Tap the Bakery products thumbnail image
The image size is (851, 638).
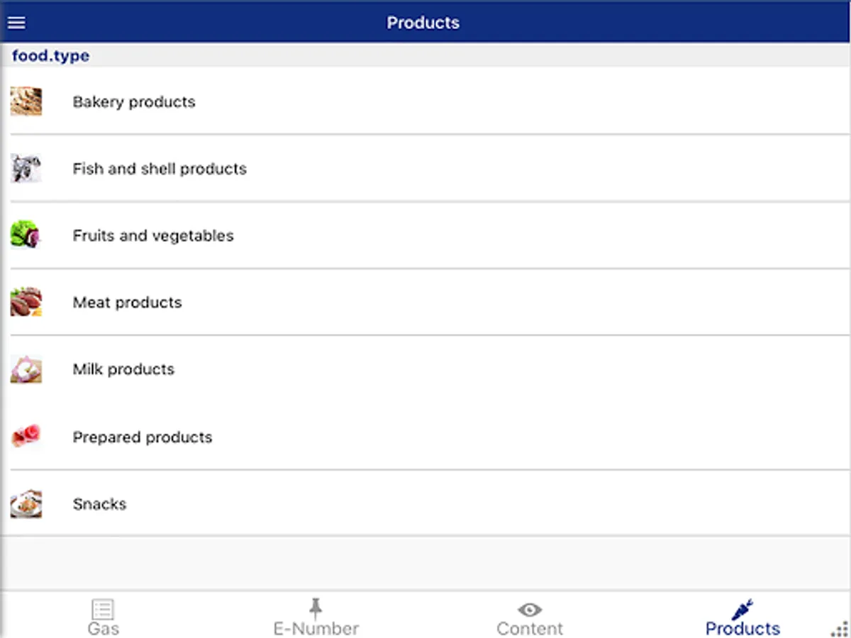click(26, 101)
